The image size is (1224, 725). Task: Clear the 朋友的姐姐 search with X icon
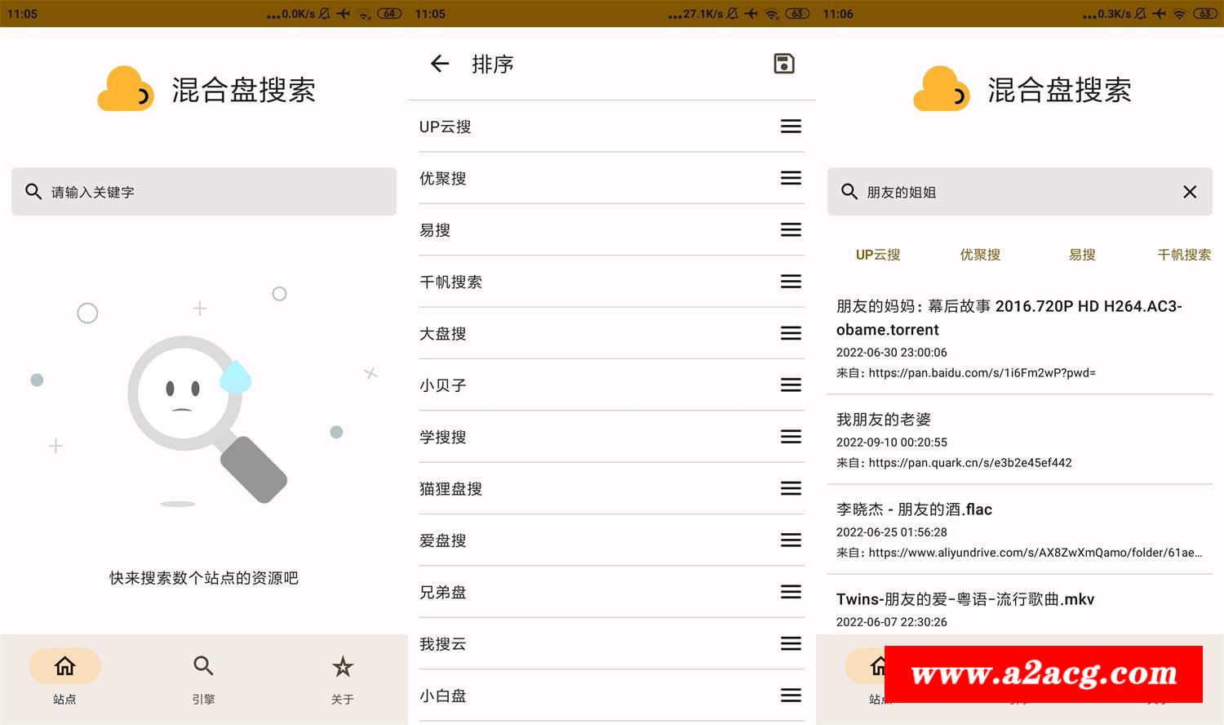pyautogui.click(x=1189, y=192)
